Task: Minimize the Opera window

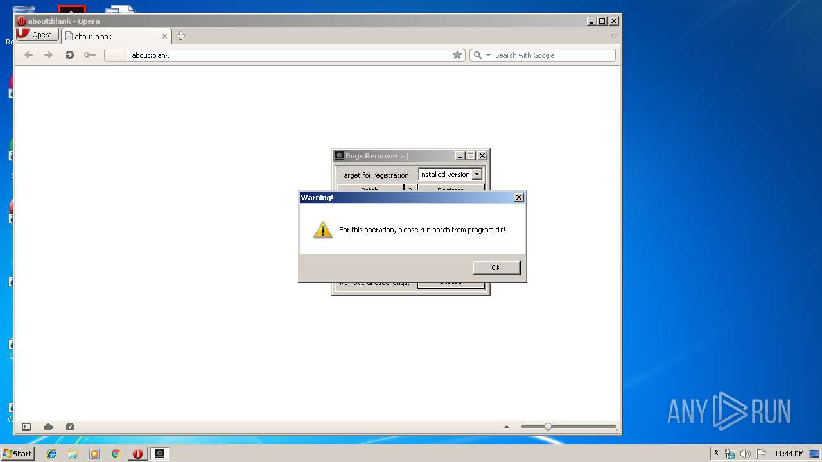Action: point(591,21)
